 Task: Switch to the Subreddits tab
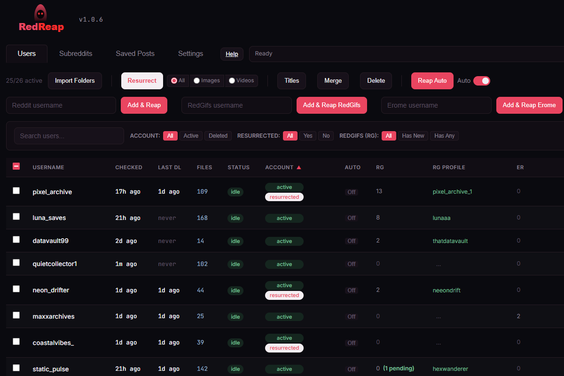[76, 54]
